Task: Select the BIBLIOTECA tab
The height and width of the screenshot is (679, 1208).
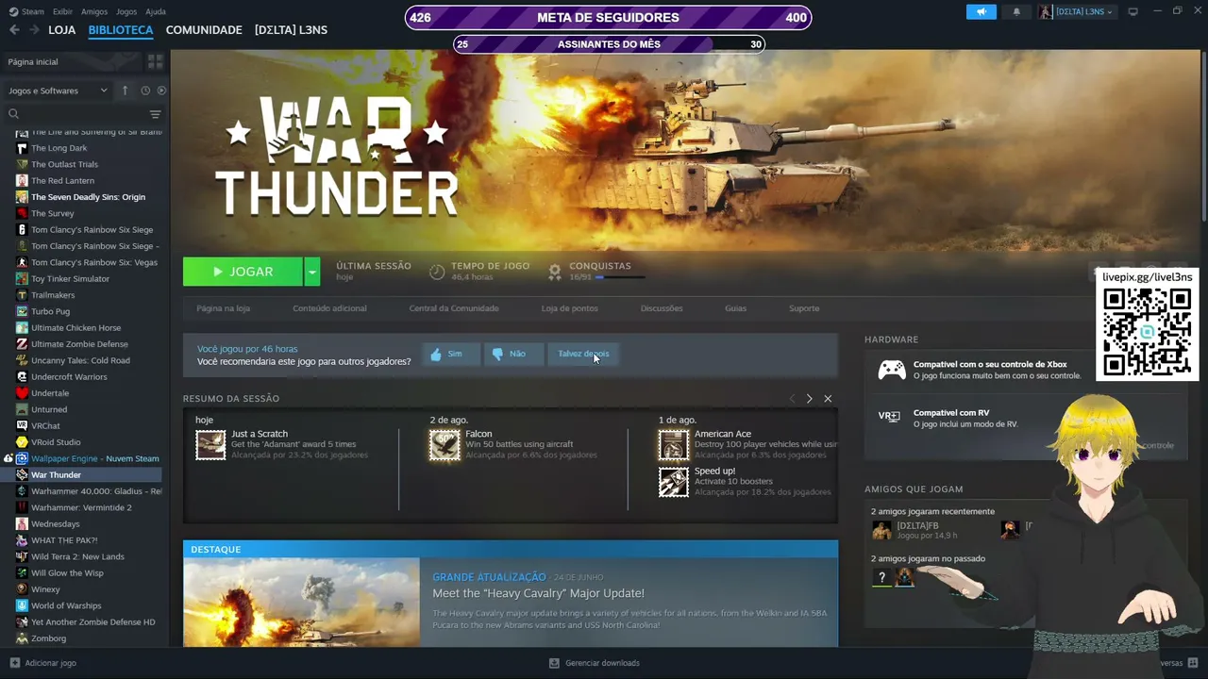Action: pos(121,30)
